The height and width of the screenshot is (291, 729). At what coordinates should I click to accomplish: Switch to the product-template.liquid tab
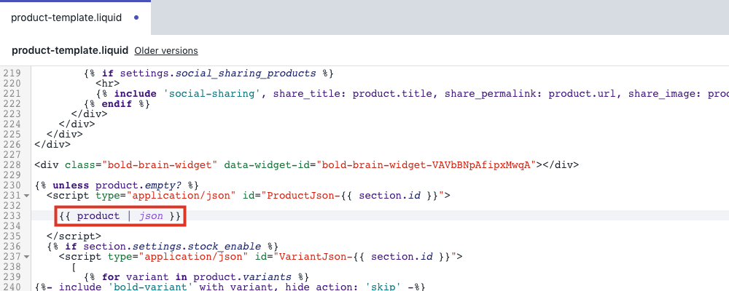point(75,18)
